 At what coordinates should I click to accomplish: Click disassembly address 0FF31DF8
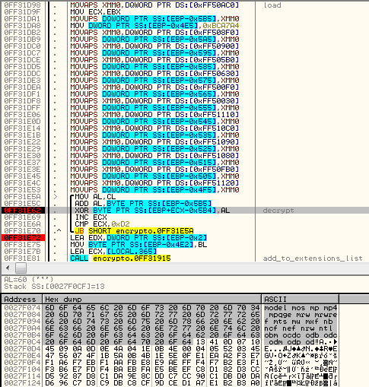click(22, 101)
